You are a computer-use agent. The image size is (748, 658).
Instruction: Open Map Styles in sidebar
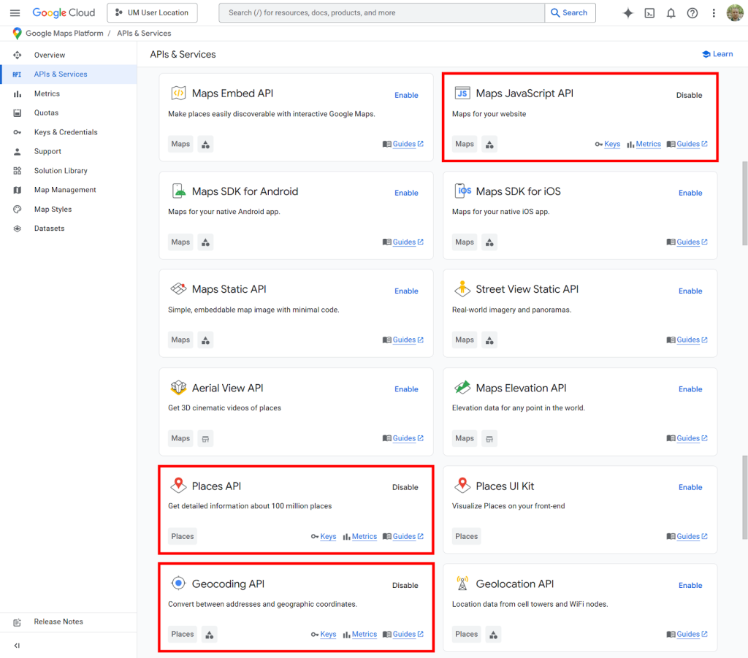coord(53,209)
